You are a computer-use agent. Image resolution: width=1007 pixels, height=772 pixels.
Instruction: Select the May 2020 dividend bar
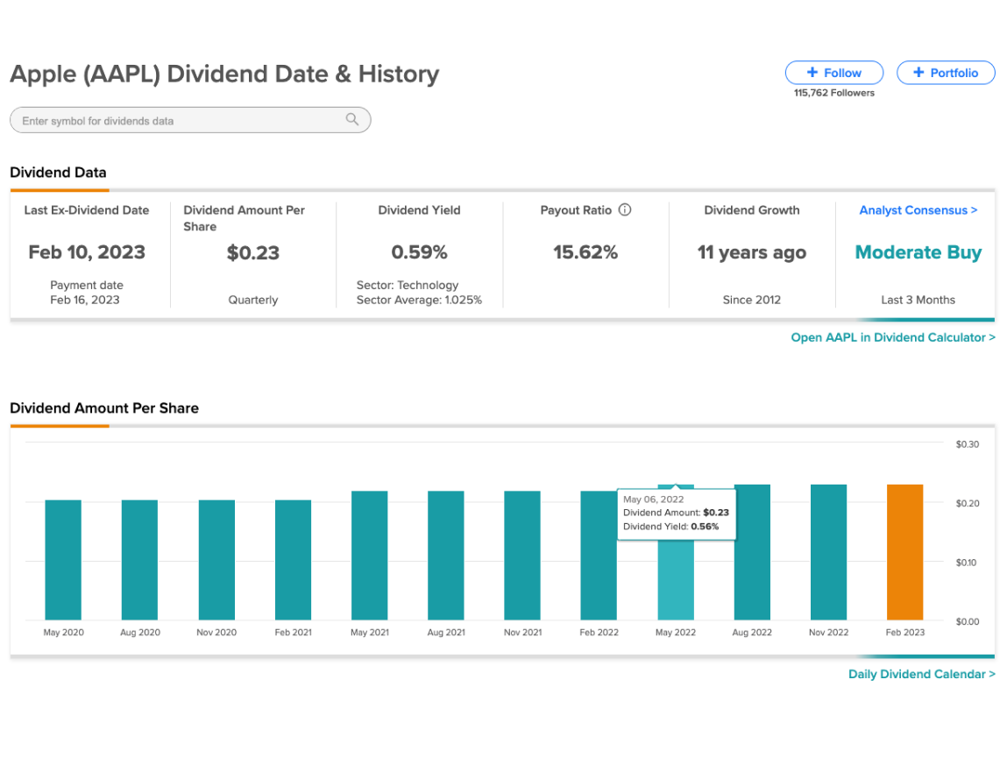pyautogui.click(x=63, y=560)
